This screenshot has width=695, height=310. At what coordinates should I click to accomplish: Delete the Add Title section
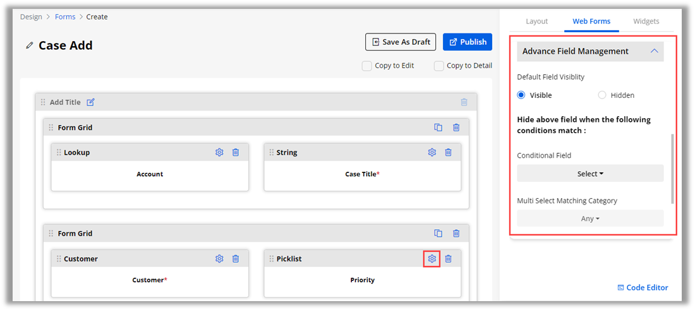point(464,102)
